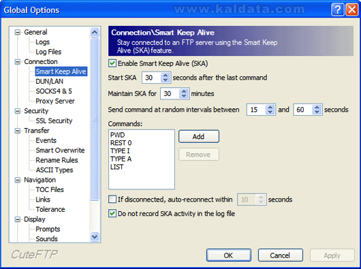The image size is (361, 269).
Task: Select Smart Keep Alive tree item
Action: pyautogui.click(x=61, y=72)
